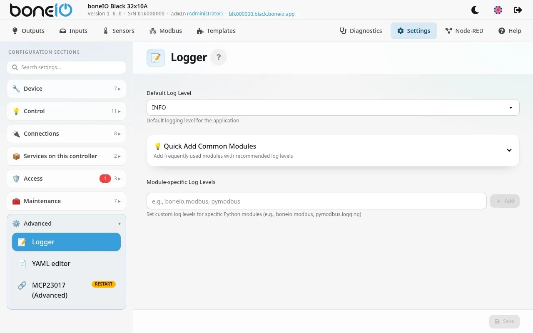This screenshot has height=333, width=533.
Task: Click the red Access warning badge
Action: (105, 179)
